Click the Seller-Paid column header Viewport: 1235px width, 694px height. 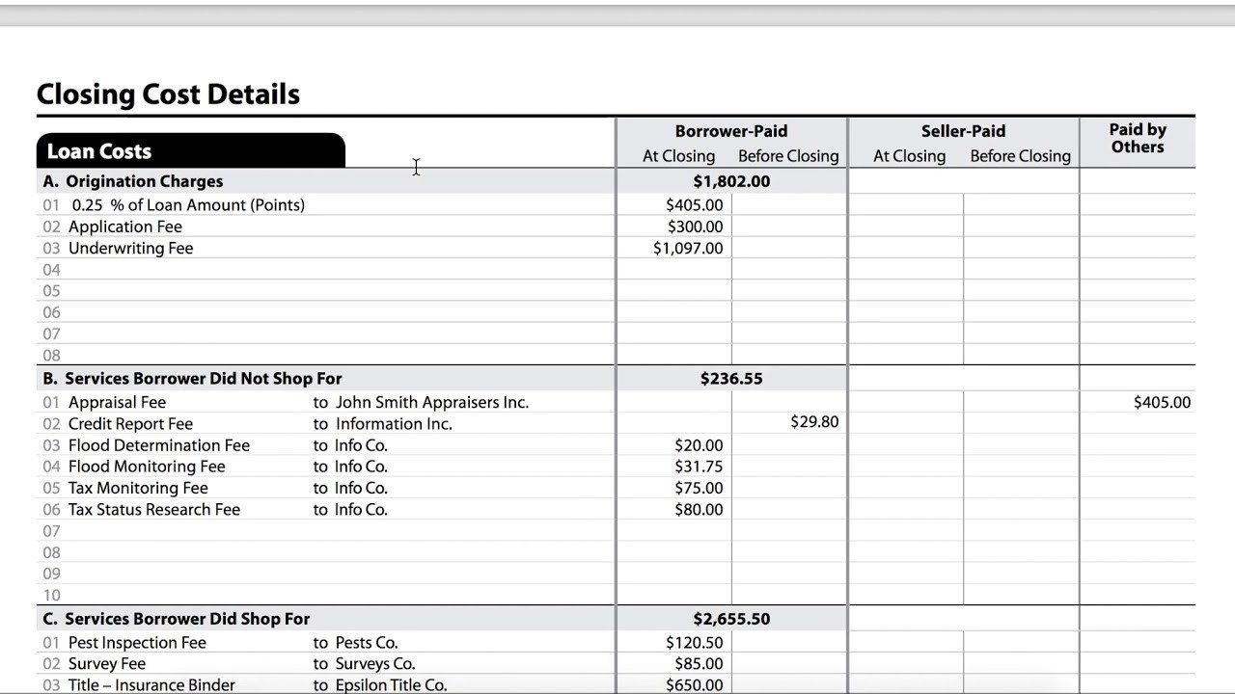(x=963, y=131)
